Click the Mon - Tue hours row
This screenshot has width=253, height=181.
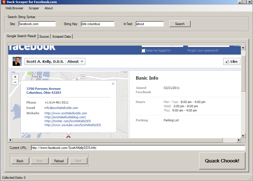point(184,102)
